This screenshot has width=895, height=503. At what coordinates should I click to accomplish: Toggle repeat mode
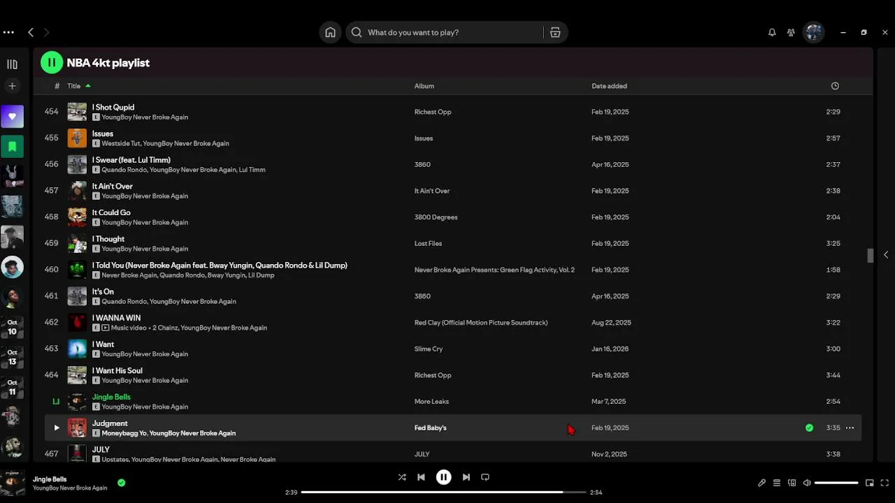tap(485, 477)
